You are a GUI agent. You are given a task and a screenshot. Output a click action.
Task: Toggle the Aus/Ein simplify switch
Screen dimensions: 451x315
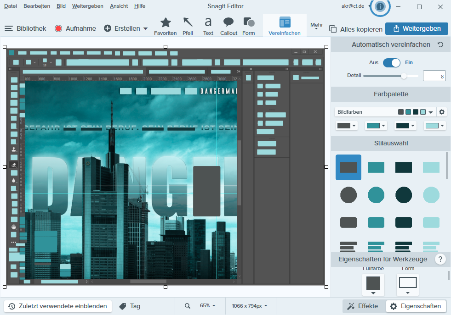tap(392, 62)
